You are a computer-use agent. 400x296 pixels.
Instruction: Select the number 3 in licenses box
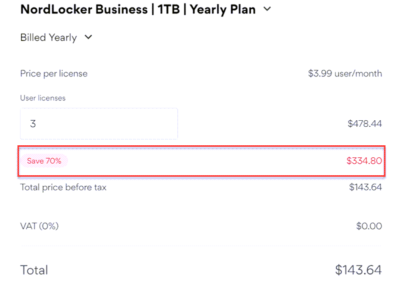tap(32, 123)
